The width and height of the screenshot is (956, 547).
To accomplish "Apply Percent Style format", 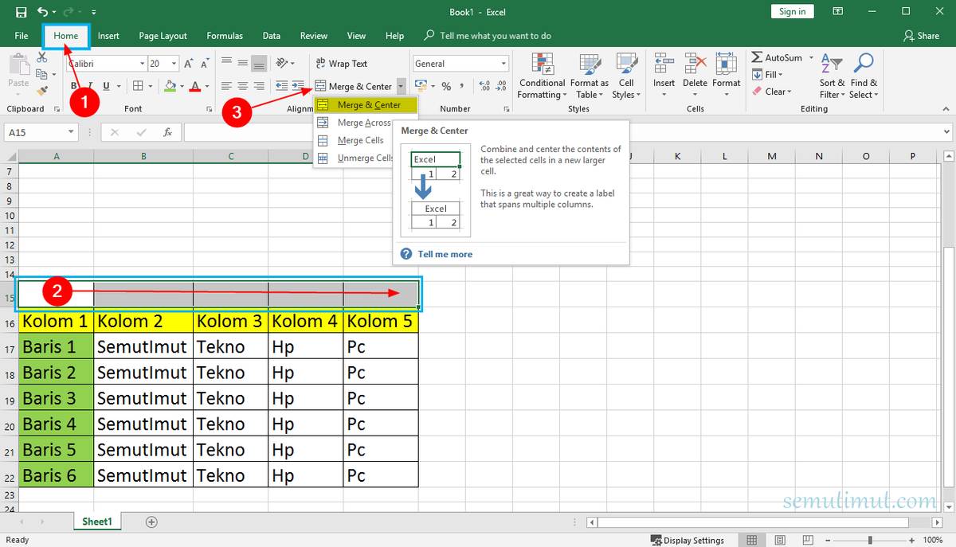I will (446, 86).
